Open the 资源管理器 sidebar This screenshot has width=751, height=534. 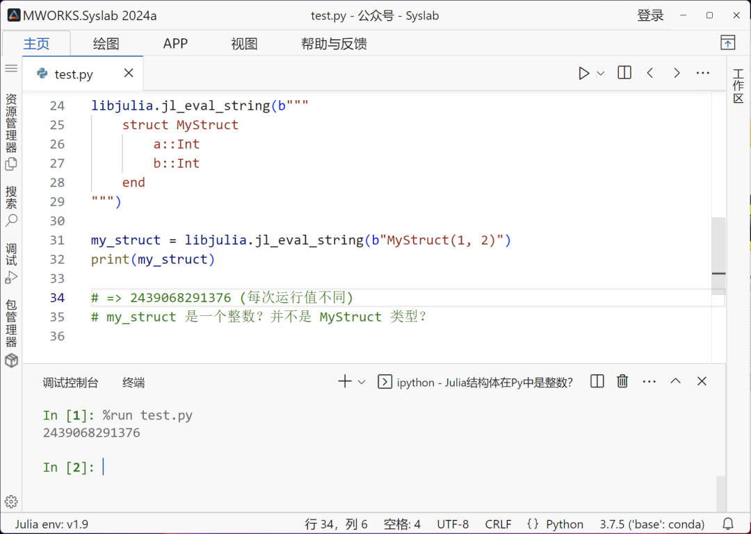pyautogui.click(x=11, y=132)
